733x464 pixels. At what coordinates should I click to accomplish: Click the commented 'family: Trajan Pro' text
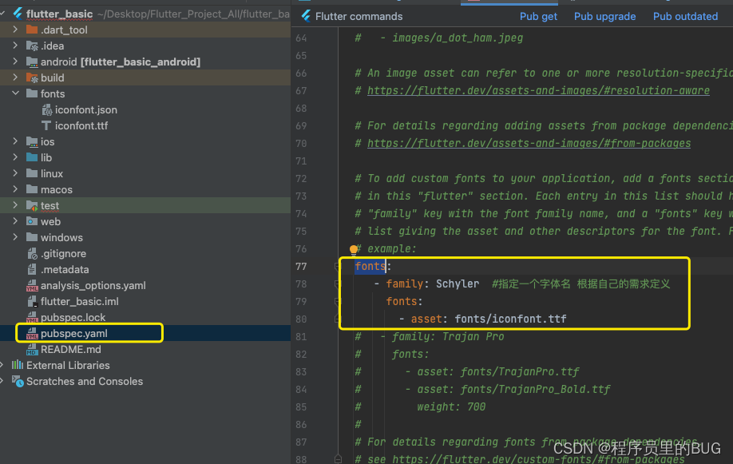pos(448,337)
